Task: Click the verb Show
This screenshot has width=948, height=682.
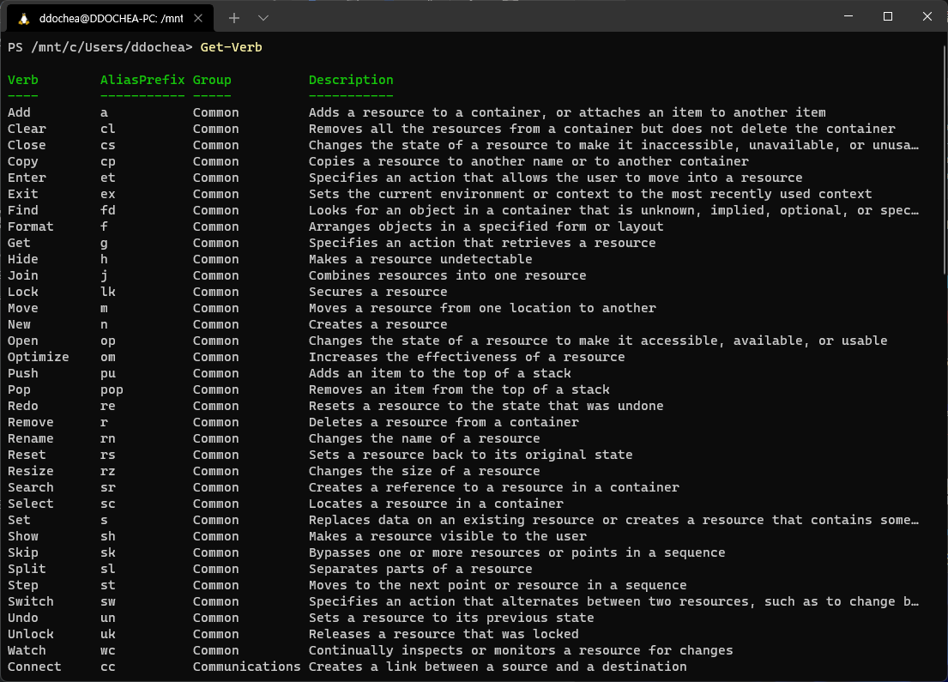Action: pos(23,537)
